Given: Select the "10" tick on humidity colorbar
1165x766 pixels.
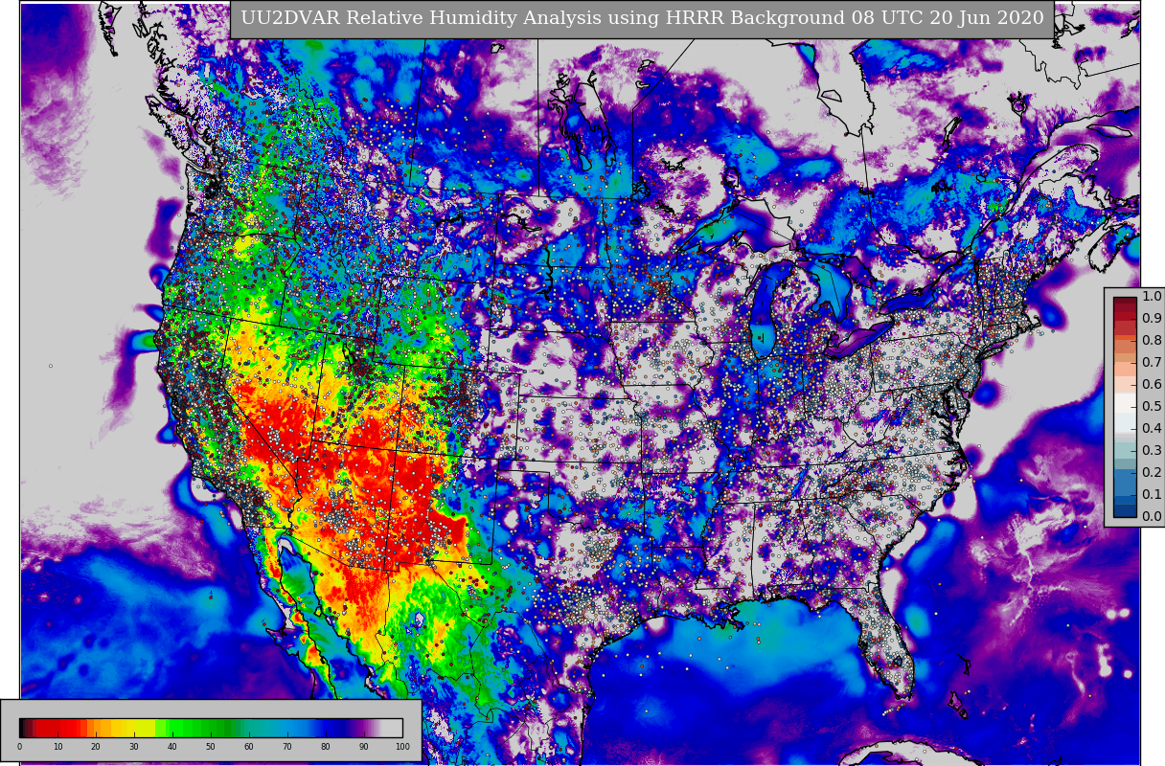Looking at the screenshot, I should (57, 747).
